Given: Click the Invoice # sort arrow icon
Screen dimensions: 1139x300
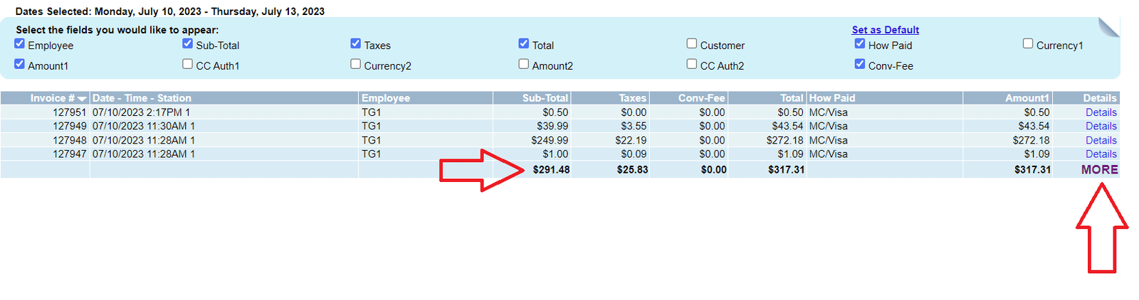Looking at the screenshot, I should click(82, 99).
